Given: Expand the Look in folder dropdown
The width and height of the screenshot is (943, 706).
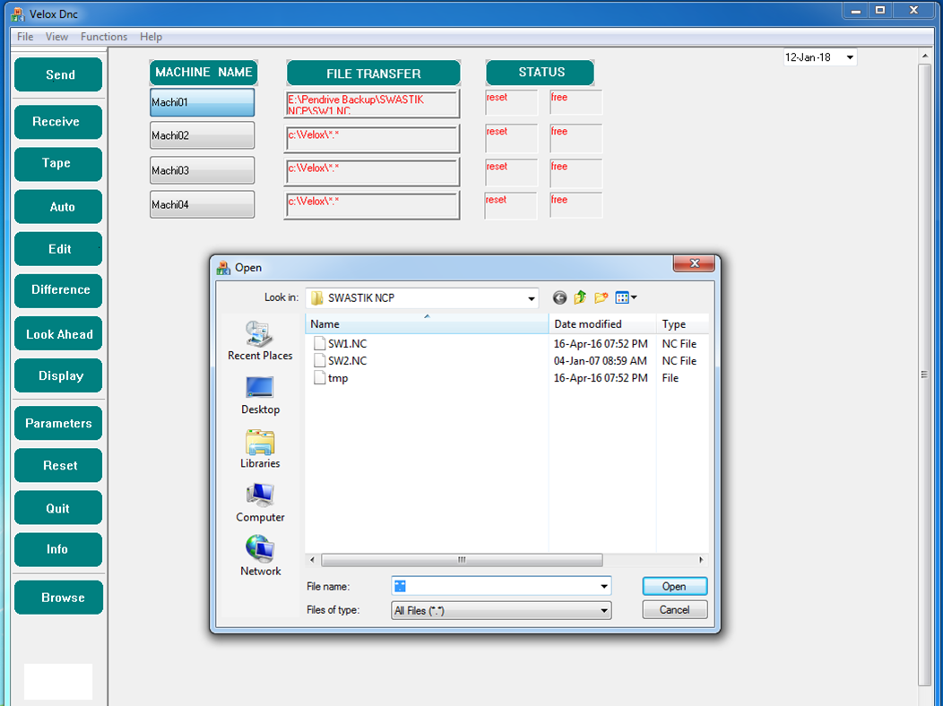Looking at the screenshot, I should [x=532, y=298].
